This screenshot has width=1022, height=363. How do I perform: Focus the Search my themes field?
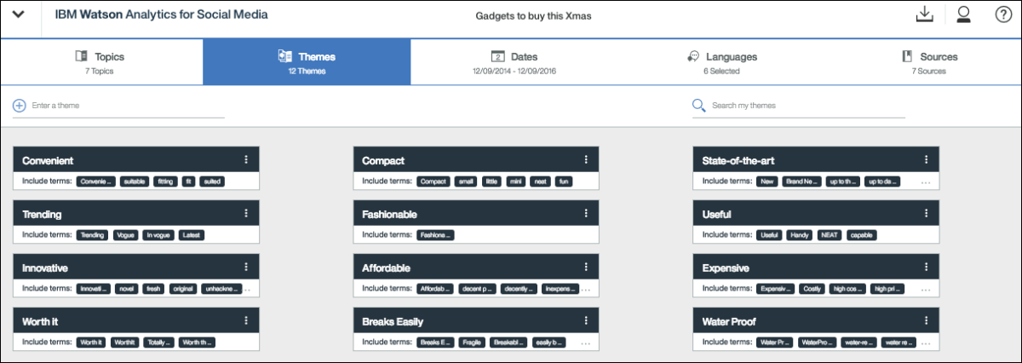point(805,106)
